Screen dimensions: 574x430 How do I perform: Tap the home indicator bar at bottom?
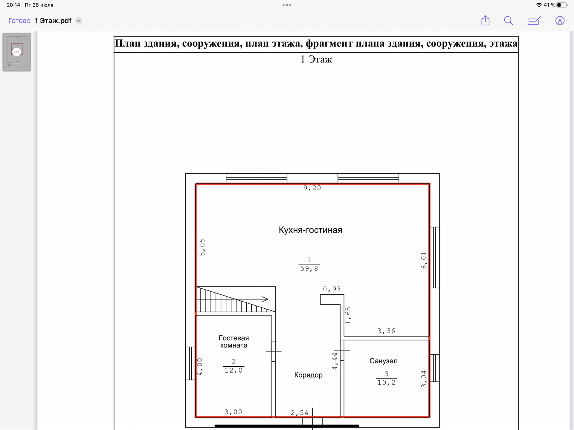coord(287,426)
